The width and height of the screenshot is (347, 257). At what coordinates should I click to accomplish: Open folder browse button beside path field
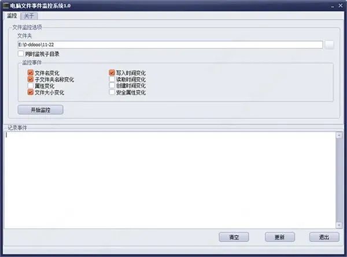click(329, 44)
